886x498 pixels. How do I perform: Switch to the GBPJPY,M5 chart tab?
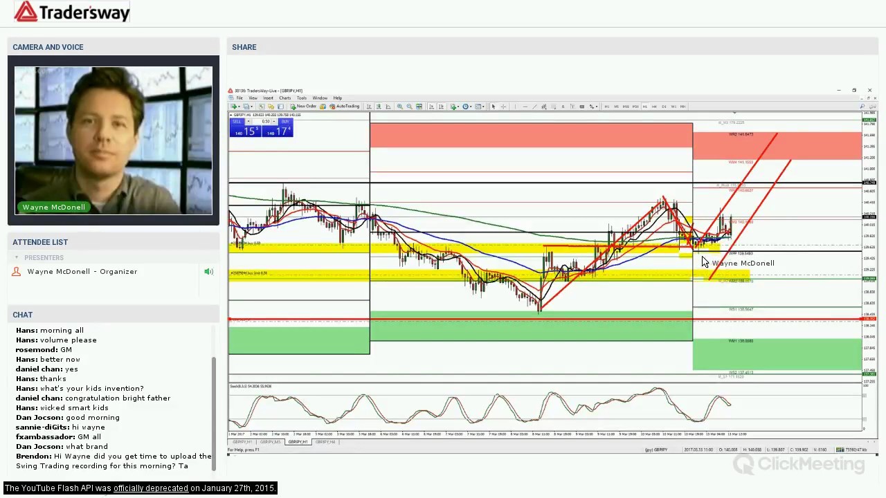[270, 441]
